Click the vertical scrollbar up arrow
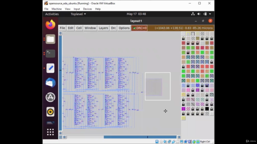This screenshot has height=144, width=257. click(60, 33)
